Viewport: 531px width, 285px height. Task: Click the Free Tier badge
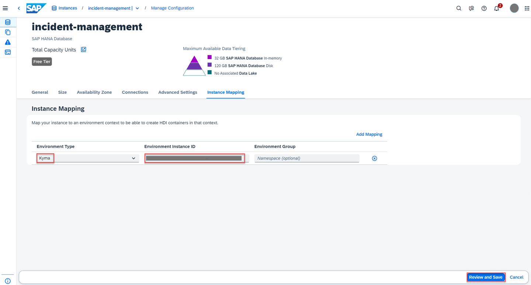42,62
